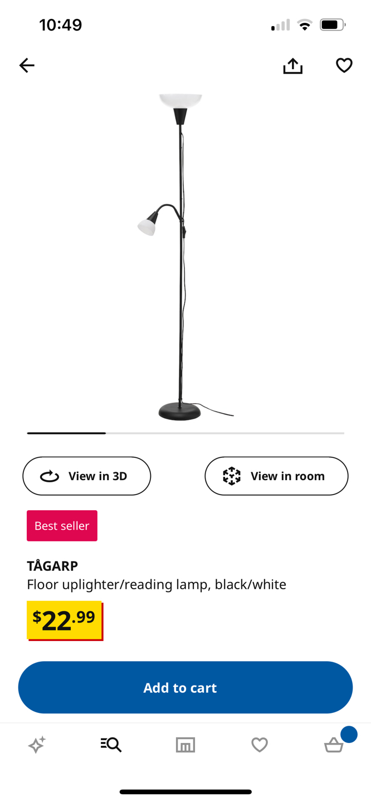Favorite this lamp with the top heart

click(344, 66)
